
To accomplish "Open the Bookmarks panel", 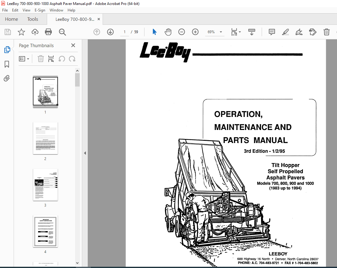I will point(7,64).
